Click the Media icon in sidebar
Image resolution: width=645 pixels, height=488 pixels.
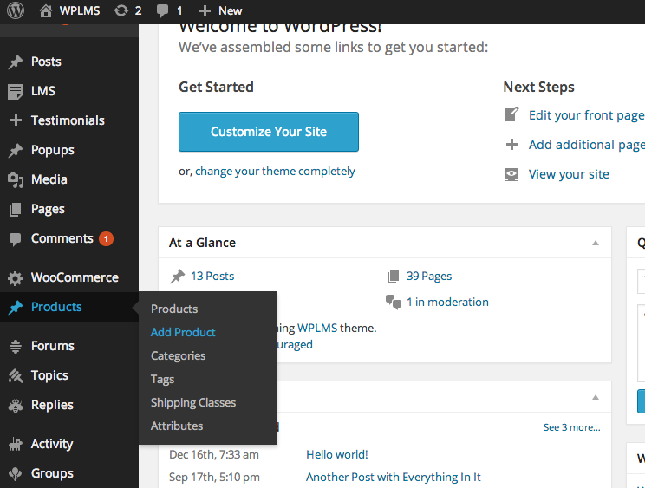pos(16,179)
